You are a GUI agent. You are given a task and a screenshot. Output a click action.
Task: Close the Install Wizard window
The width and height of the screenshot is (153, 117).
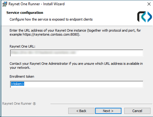pos(149,4)
